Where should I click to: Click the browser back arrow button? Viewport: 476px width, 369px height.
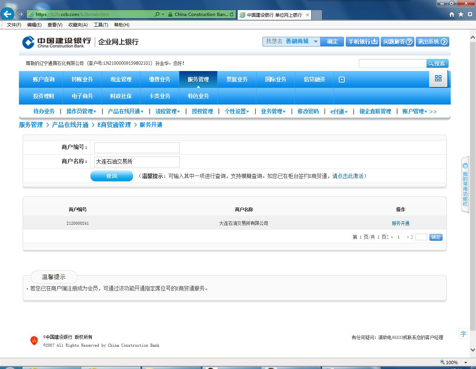pos(7,14)
